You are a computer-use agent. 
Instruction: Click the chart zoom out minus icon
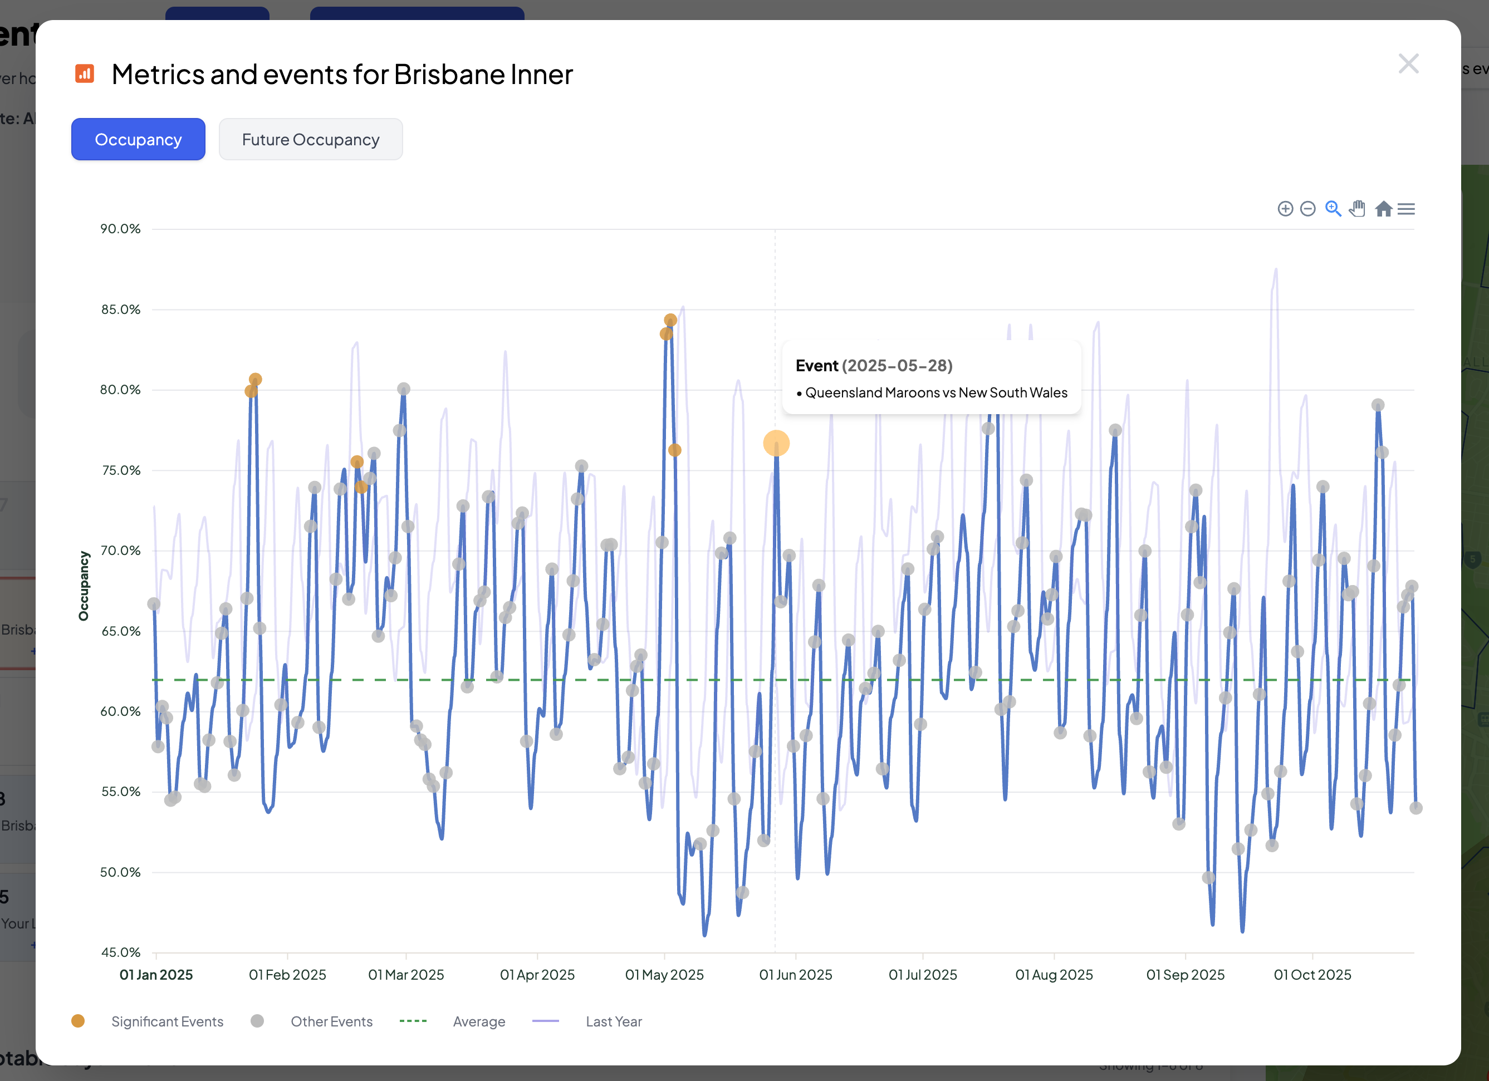point(1308,209)
